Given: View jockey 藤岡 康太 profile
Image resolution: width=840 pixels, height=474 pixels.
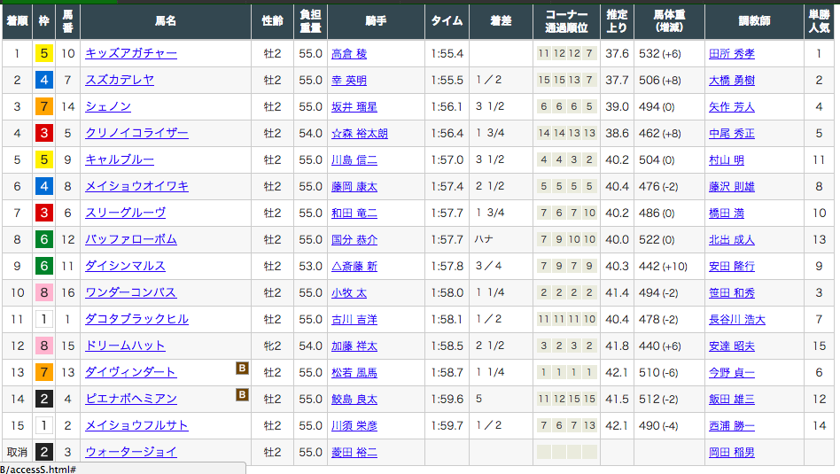Looking at the screenshot, I should point(354,186).
